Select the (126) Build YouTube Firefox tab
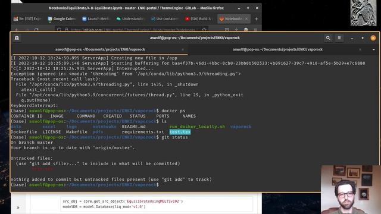 pyautogui.click(x=199, y=18)
